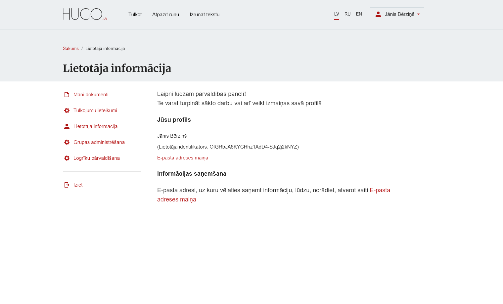Click the HUGO.LV logo
This screenshot has width=503, height=304.
click(85, 14)
